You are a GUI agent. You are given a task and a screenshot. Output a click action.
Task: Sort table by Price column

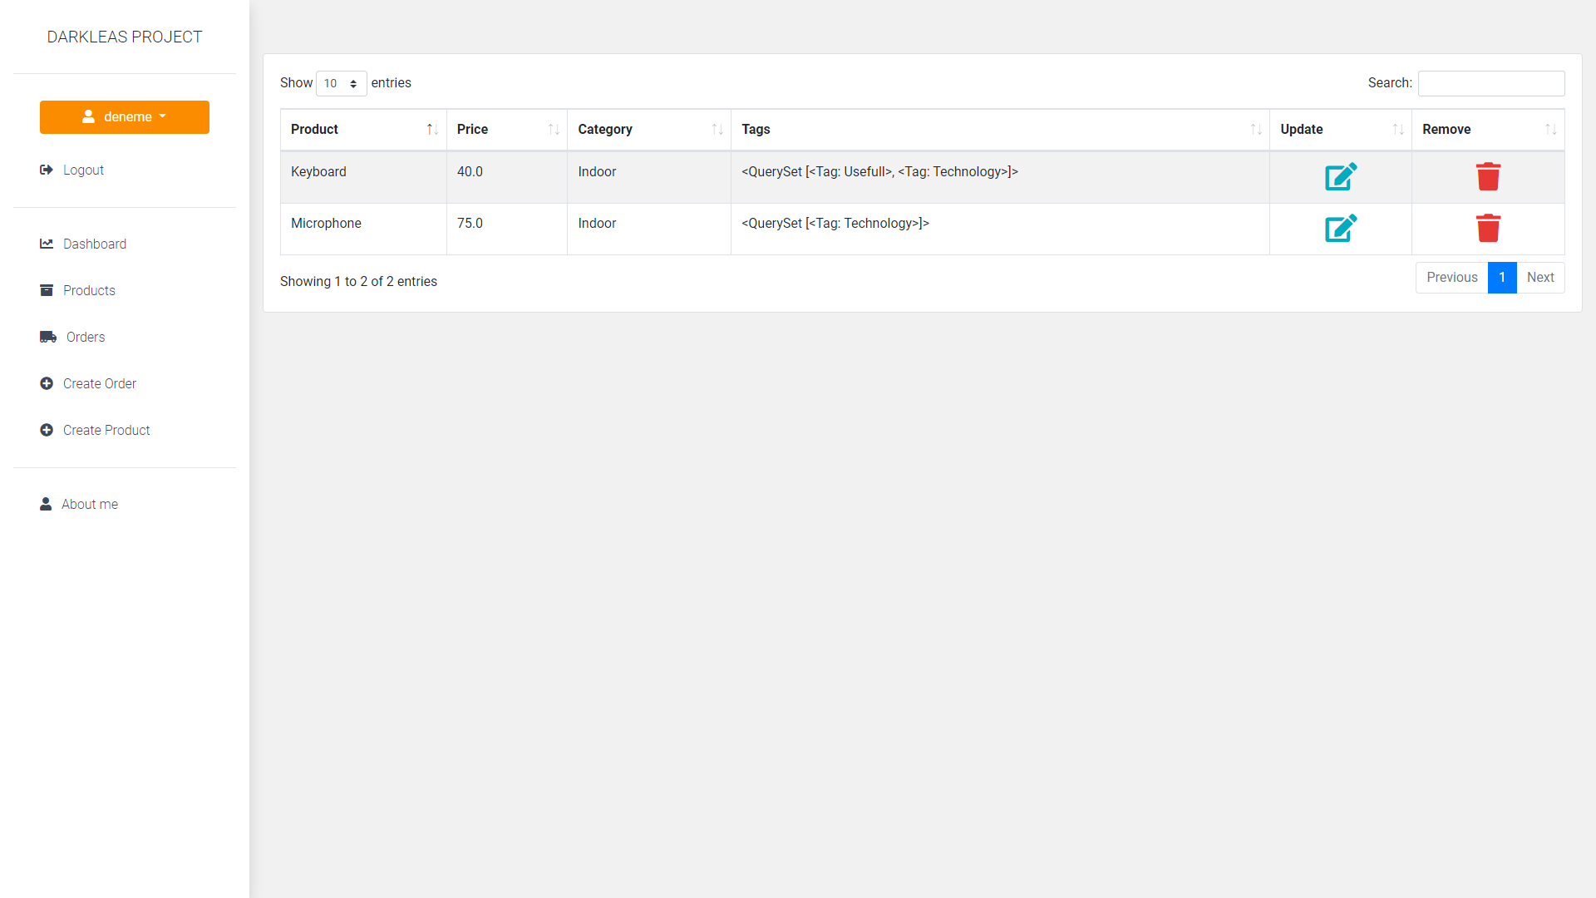pyautogui.click(x=506, y=130)
